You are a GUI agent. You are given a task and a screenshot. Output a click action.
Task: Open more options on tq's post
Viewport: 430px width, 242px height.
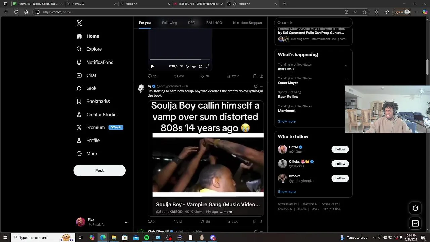point(261,86)
